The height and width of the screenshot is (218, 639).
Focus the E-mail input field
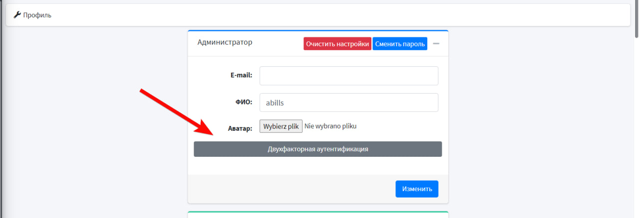tap(348, 76)
